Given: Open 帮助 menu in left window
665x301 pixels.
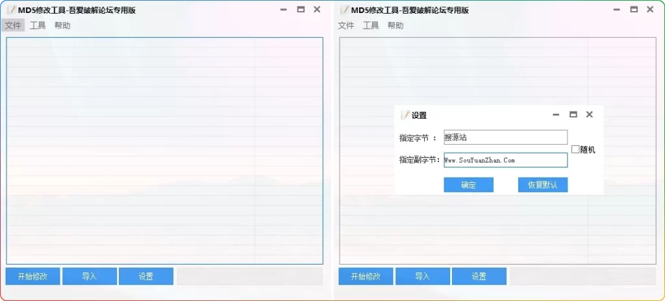Looking at the screenshot, I should pyautogui.click(x=62, y=25).
